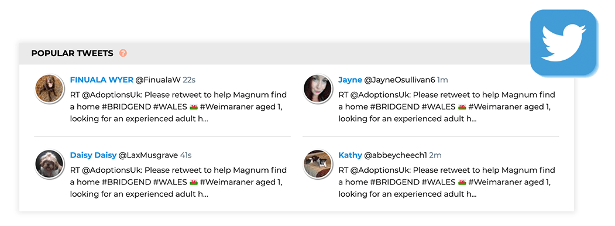Click Jayne's profile avatar
Image resolution: width=615 pixels, height=226 pixels.
tap(318, 88)
